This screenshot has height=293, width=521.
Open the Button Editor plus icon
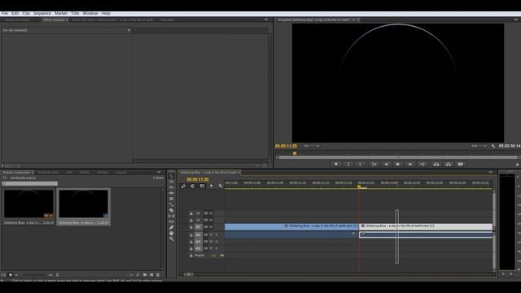tap(517, 164)
